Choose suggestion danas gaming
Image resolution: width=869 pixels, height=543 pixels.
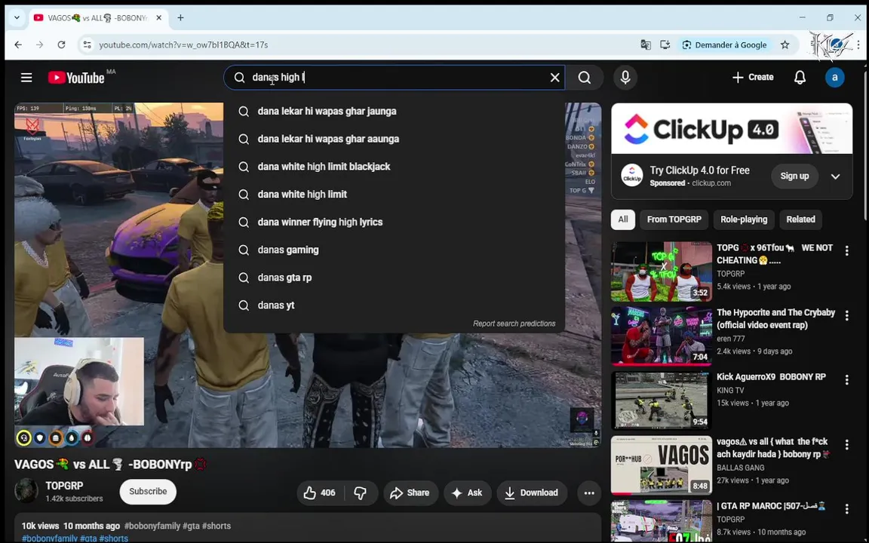(394, 250)
